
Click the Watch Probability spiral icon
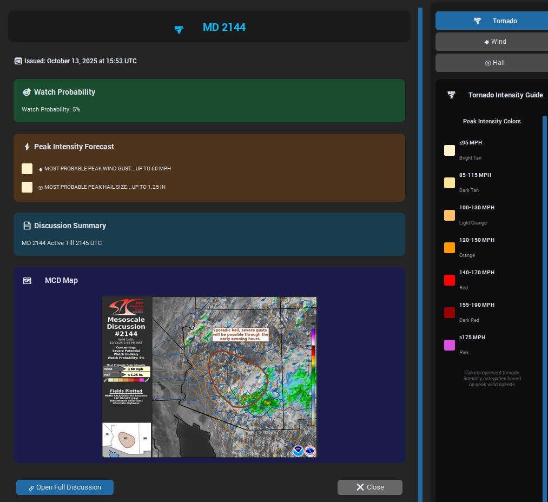(27, 92)
